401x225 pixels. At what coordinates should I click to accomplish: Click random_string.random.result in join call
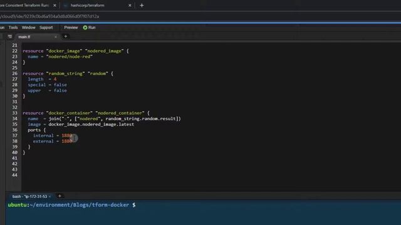[x=141, y=119]
